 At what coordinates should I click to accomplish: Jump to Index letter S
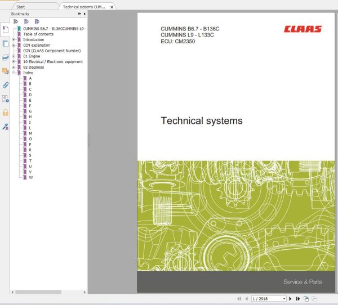pos(30,155)
